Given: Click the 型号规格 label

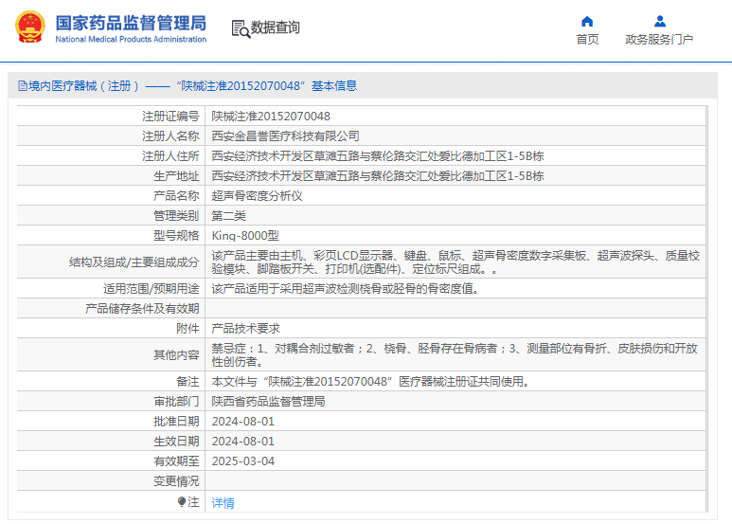Looking at the screenshot, I should tap(176, 236).
